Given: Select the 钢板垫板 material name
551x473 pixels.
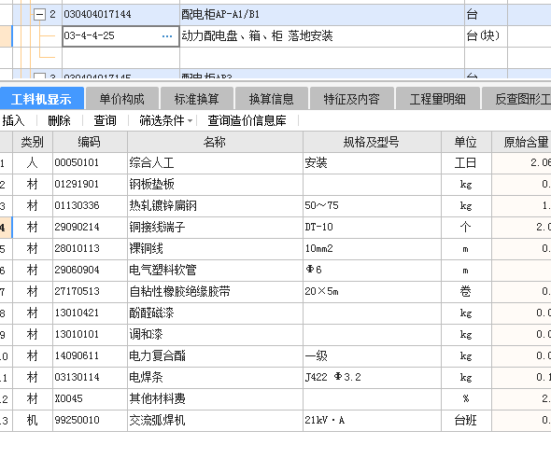Looking at the screenshot, I should click(215, 185).
